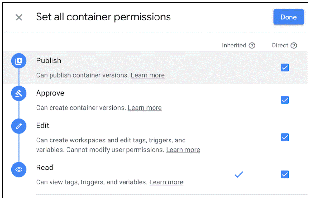
Task: Uncheck the Approve direct permission checkbox
Action: point(285,100)
